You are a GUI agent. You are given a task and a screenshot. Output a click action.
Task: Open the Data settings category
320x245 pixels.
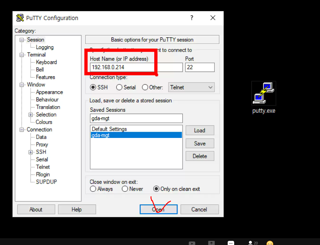coord(41,137)
